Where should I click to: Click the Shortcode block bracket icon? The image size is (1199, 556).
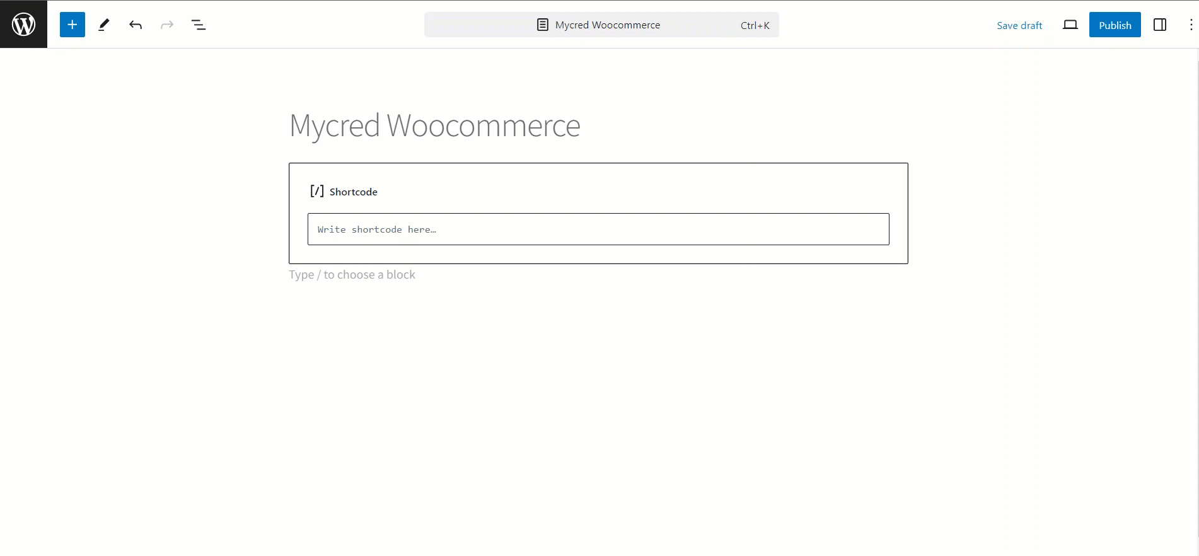(x=316, y=191)
